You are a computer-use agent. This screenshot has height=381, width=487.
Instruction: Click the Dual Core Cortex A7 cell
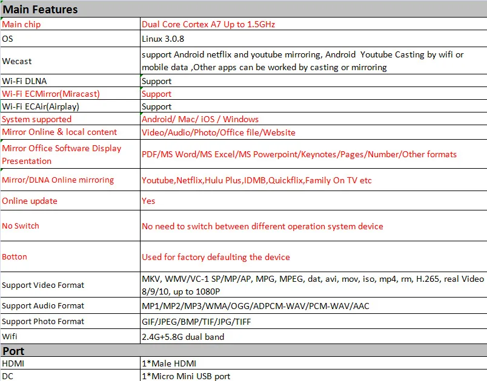[313, 25]
